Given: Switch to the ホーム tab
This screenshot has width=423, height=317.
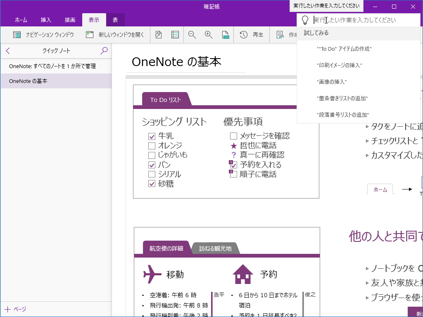Looking at the screenshot, I should click(21, 20).
